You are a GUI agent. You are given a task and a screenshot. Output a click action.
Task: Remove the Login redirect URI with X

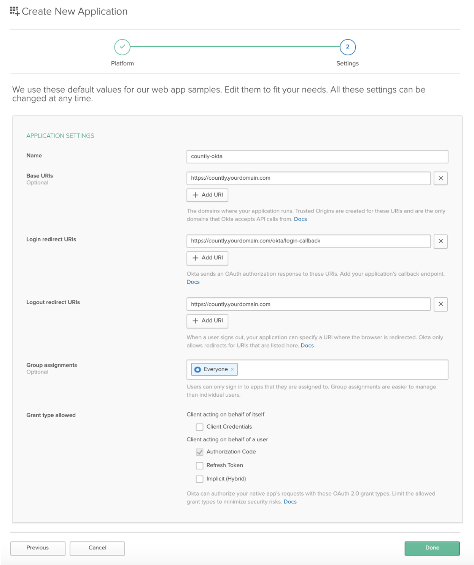coord(441,241)
